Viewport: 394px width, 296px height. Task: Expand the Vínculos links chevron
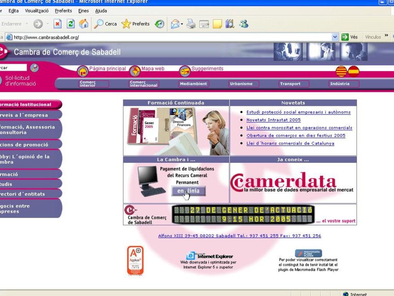tap(386, 35)
